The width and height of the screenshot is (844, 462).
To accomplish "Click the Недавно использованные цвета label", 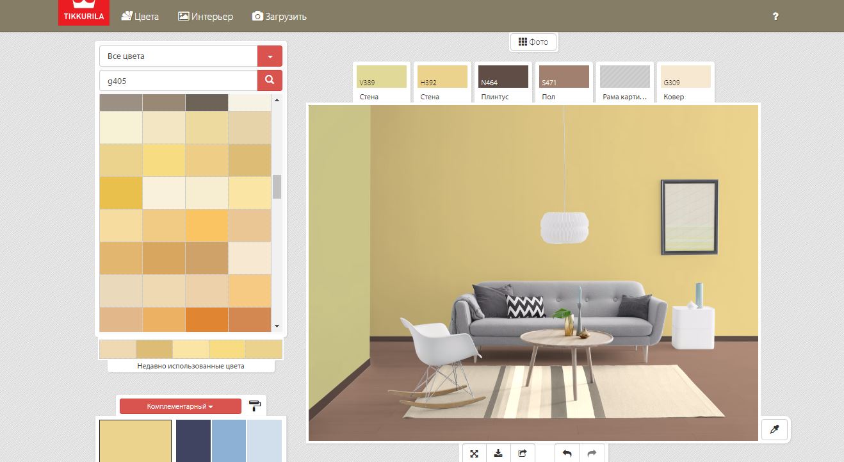I will [191, 367].
